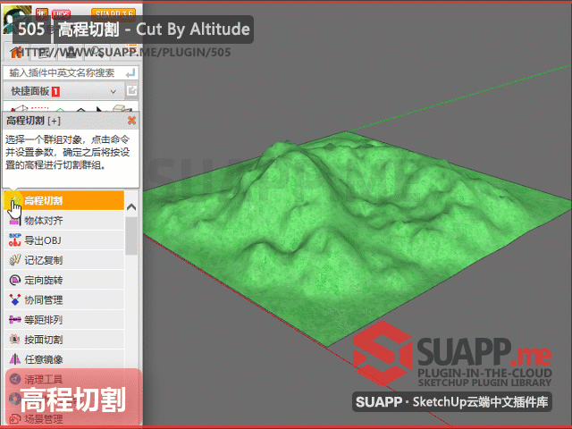Viewport: 572px width, 429px height.
Task: Click the red badge beside avatar
Action: point(42,14)
